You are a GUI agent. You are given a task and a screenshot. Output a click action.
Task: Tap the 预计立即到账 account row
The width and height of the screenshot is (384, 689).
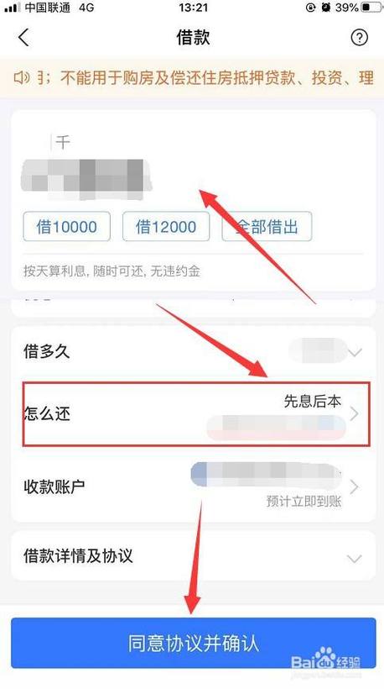point(193,487)
